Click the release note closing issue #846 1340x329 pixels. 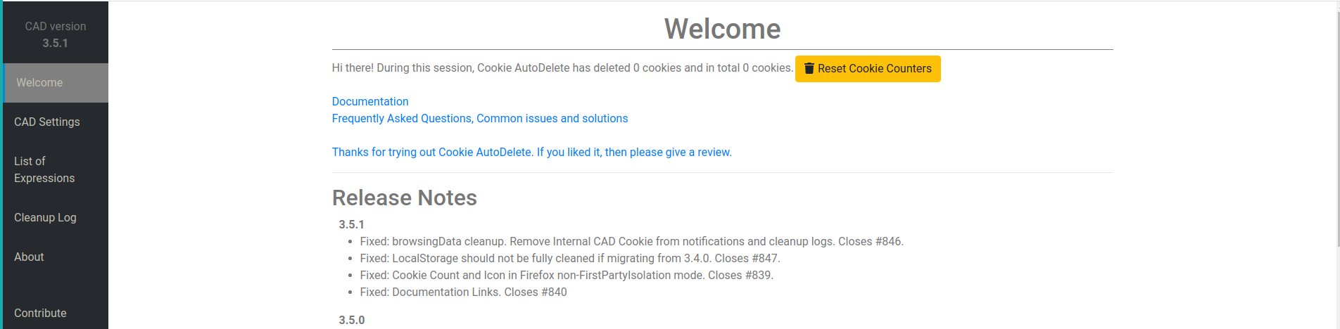tap(631, 242)
